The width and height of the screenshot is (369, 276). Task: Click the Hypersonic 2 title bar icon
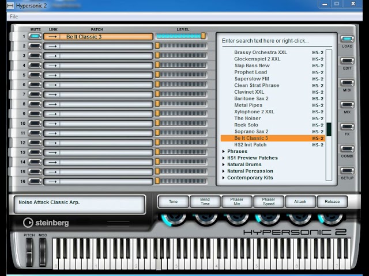pos(10,6)
